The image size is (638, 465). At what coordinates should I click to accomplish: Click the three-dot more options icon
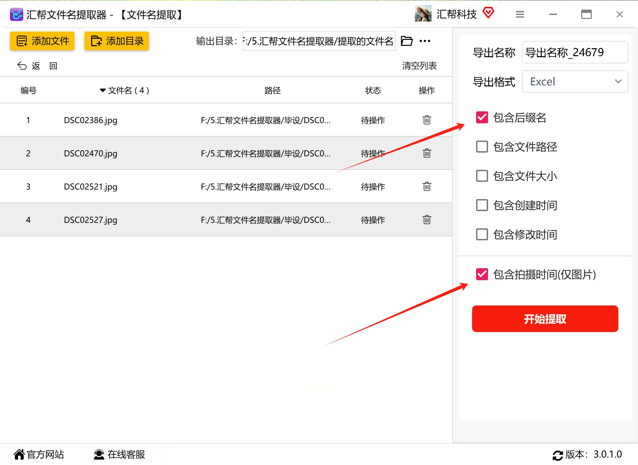click(x=425, y=41)
